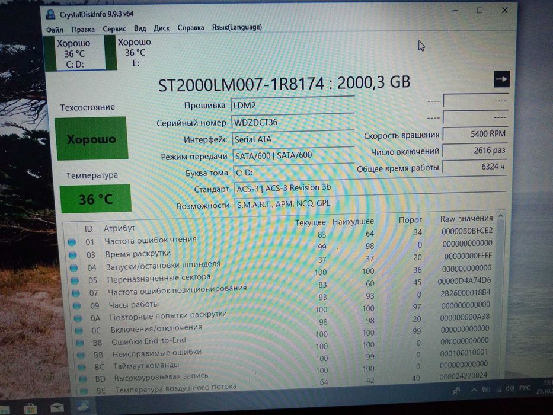
Task: Click raw value 00000D4A74D6
Action: point(464,281)
